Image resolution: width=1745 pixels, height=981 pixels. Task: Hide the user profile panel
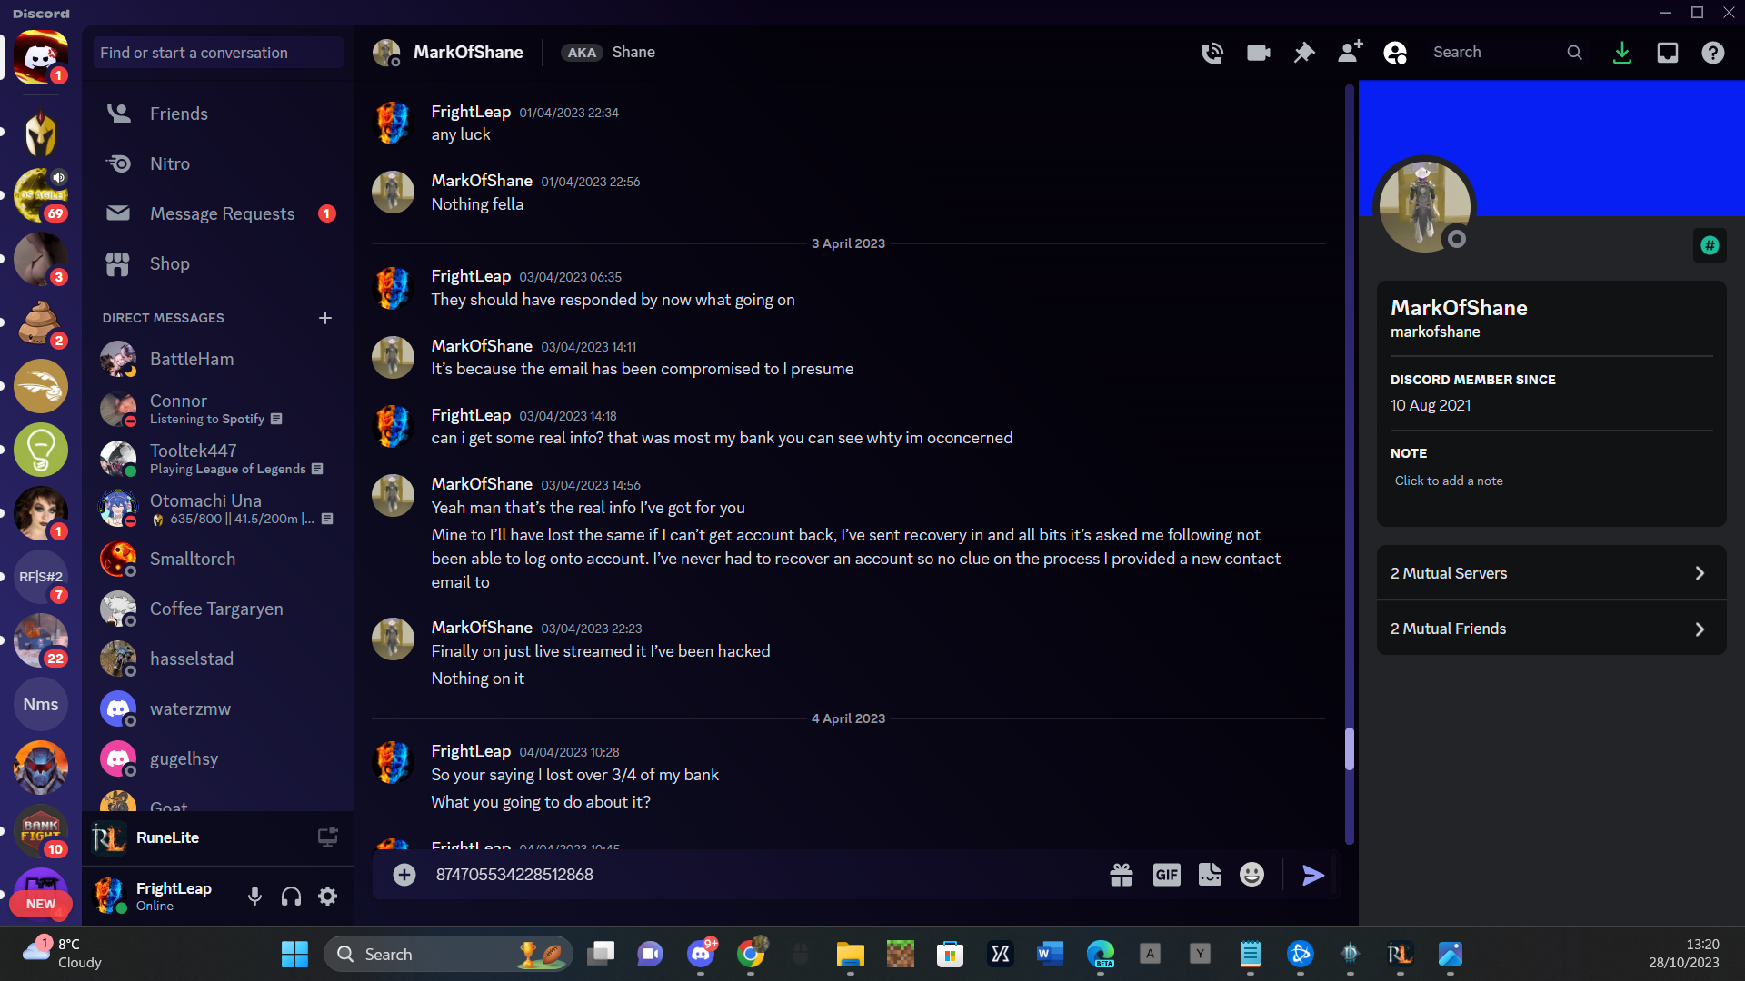coord(1395,53)
